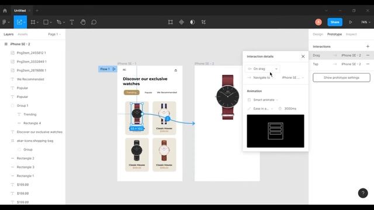Select the Hand tool
The image size is (374, 210).
pyautogui.click(x=83, y=22)
